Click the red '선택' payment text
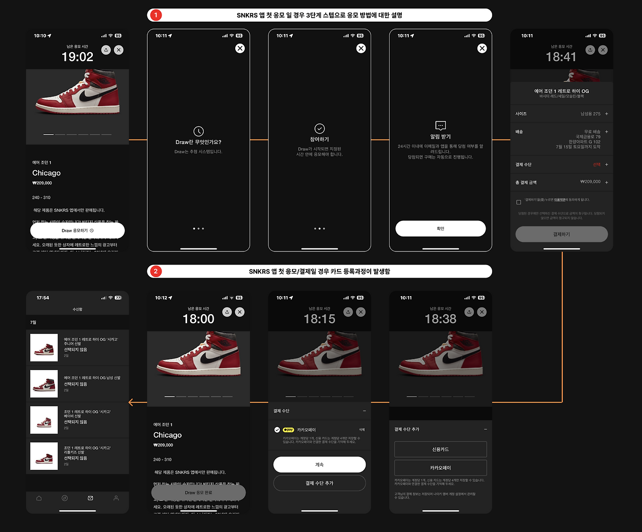 [596, 165]
